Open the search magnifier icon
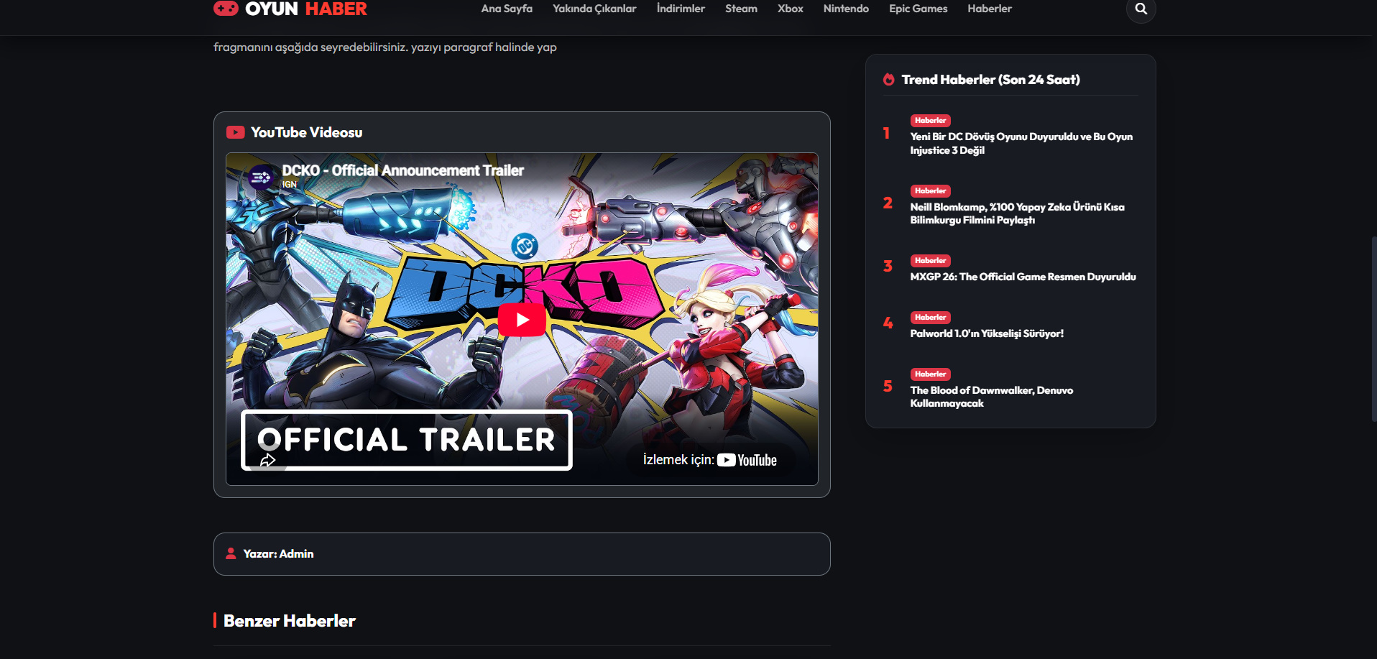The image size is (1377, 659). (1141, 9)
